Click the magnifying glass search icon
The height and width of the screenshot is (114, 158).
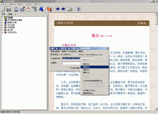pyautogui.click(x=22, y=9)
